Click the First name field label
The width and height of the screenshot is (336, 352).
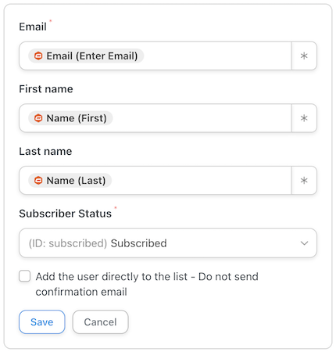(x=46, y=89)
